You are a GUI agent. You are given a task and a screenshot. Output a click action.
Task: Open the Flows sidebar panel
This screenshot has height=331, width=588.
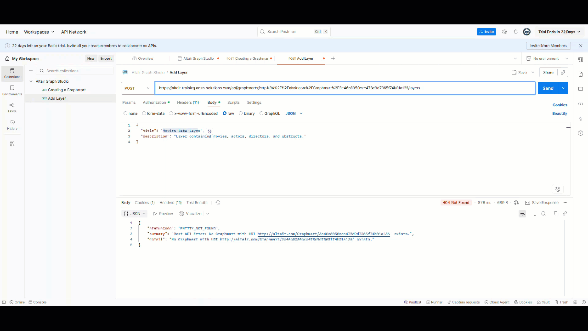pos(12,108)
